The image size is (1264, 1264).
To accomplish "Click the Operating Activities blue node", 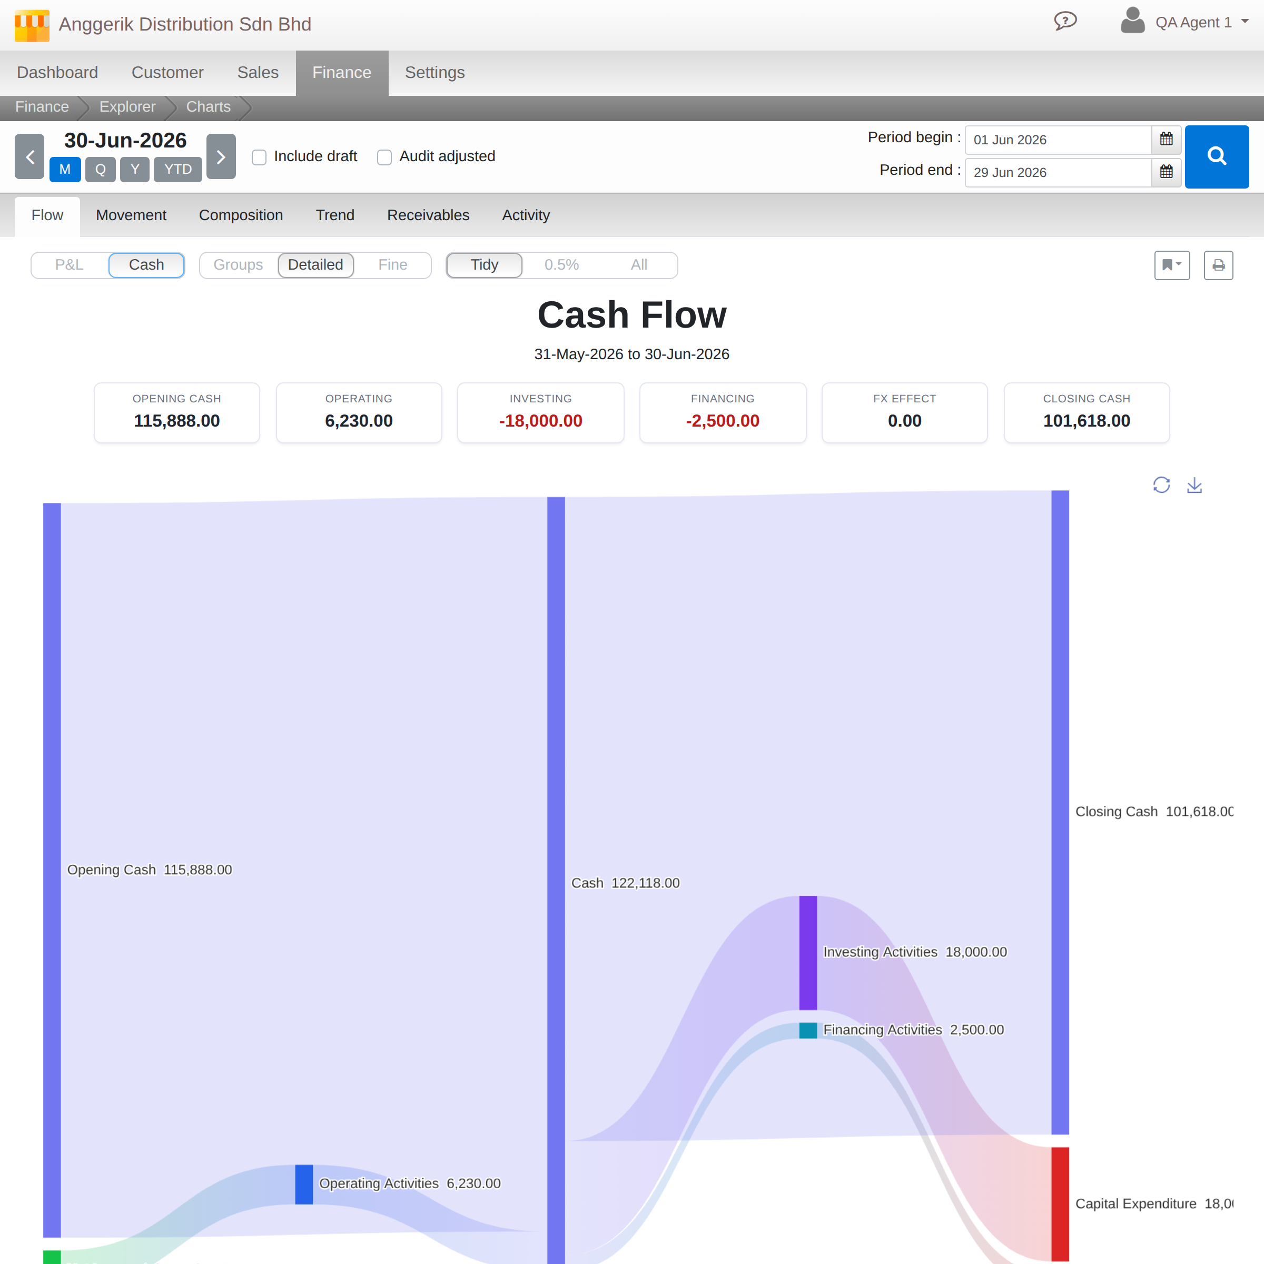I will click(303, 1184).
